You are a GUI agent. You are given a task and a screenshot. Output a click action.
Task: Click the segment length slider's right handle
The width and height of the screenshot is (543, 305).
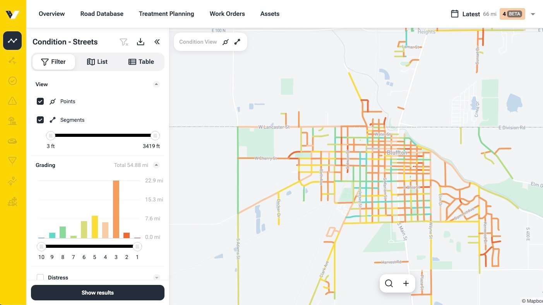(155, 136)
